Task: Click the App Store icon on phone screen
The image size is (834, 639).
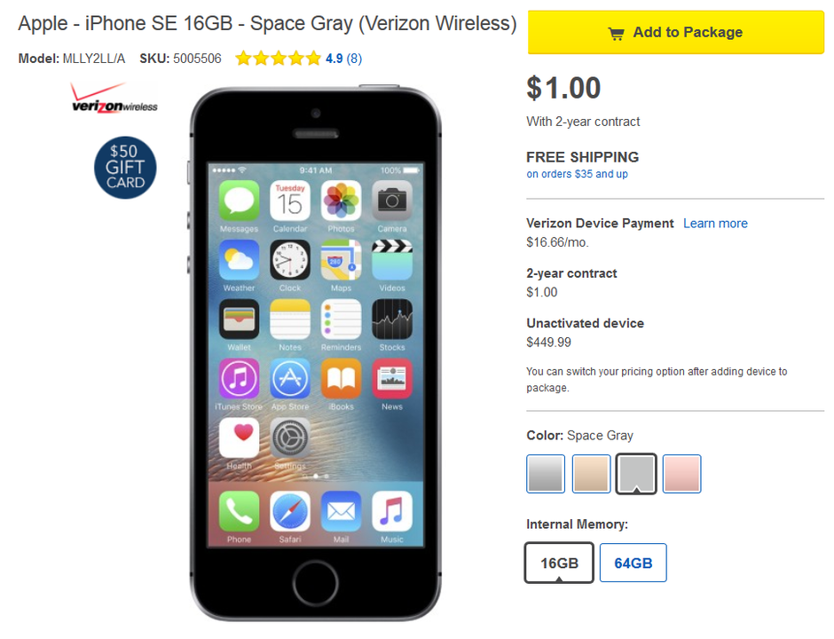Action: tap(290, 378)
